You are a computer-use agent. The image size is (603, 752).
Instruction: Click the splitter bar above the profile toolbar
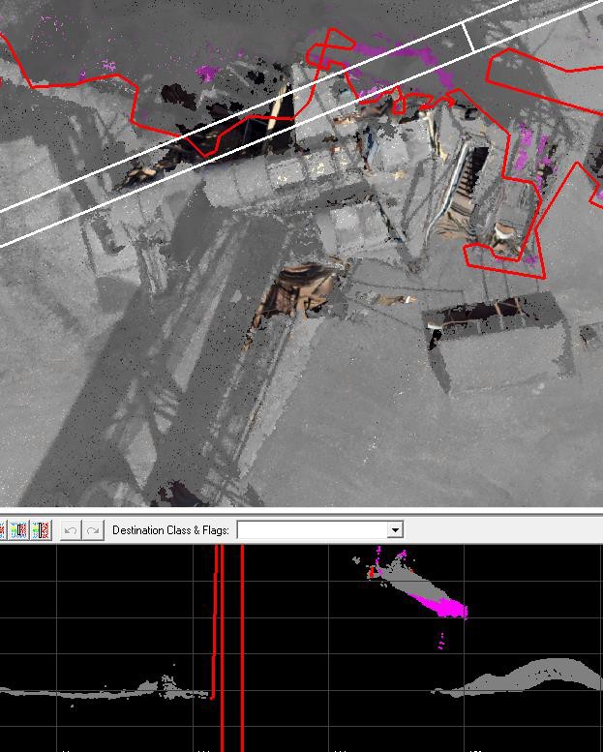pyautogui.click(x=301, y=511)
